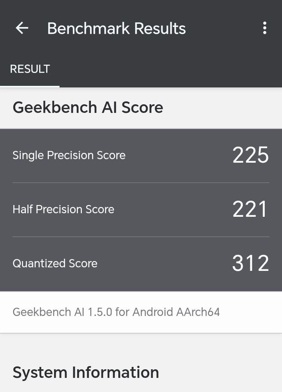Click the word Results in the title bar
Screen dimensions: 282x392
click(160, 28)
